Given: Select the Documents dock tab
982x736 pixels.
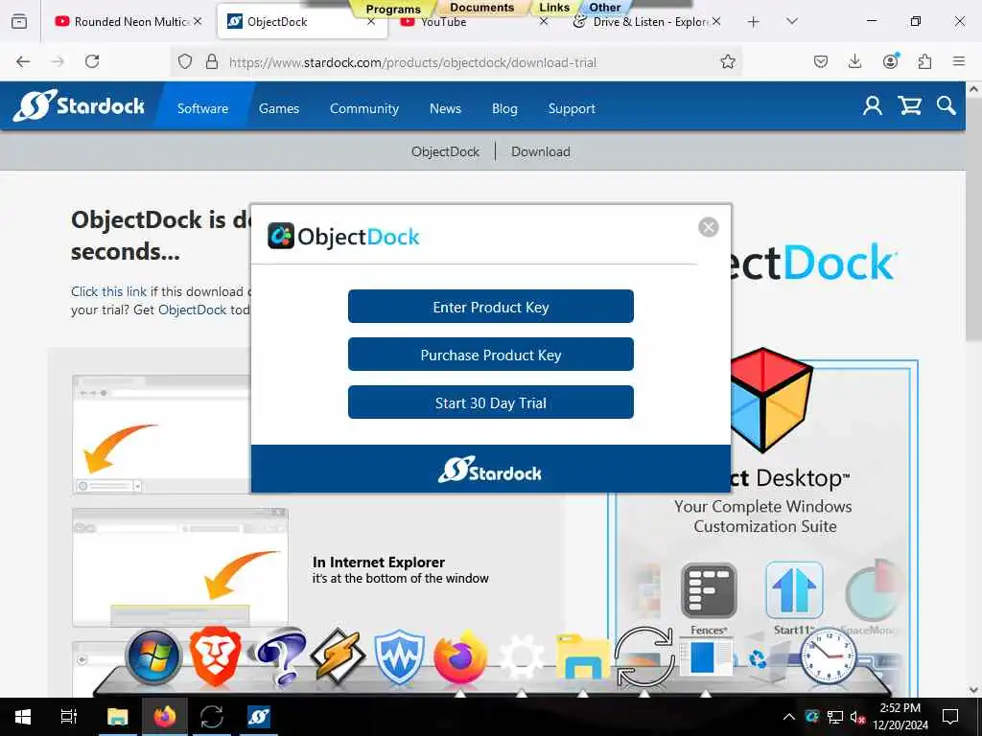Looking at the screenshot, I should click(x=481, y=8).
